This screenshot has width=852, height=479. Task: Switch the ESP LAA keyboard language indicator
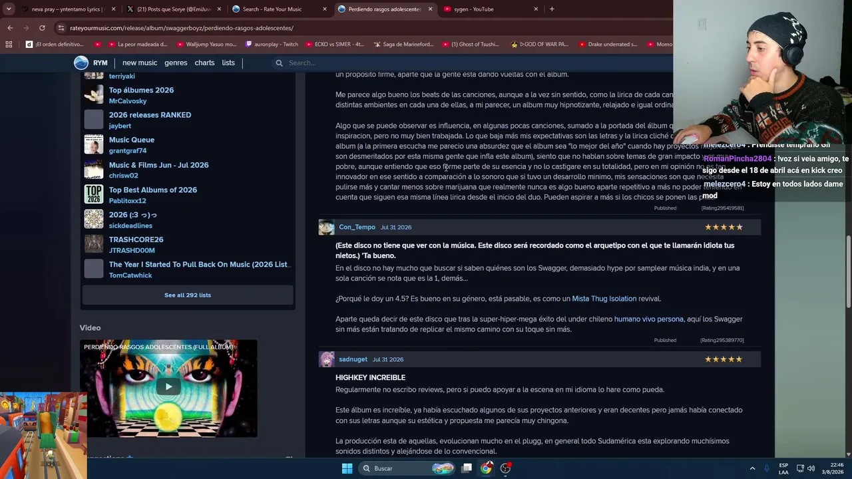783,468
